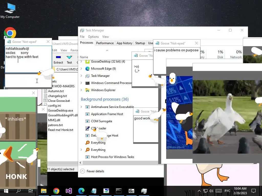Switch to the App history tab
This screenshot has height=196, width=262.
[x=125, y=43]
